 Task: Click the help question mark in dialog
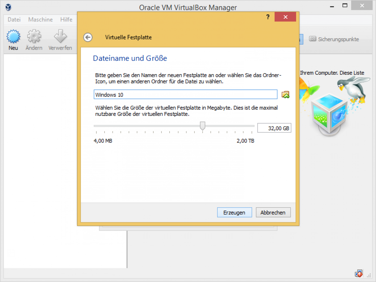click(x=268, y=17)
